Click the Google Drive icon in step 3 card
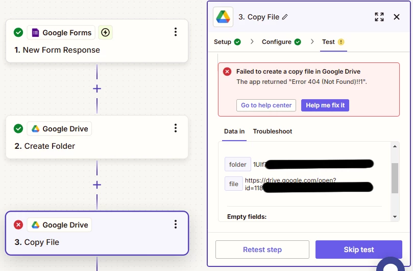Screen dimensions: 413x271 click(x=36, y=225)
